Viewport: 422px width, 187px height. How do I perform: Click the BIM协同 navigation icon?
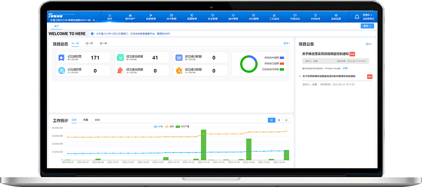[x=315, y=15]
